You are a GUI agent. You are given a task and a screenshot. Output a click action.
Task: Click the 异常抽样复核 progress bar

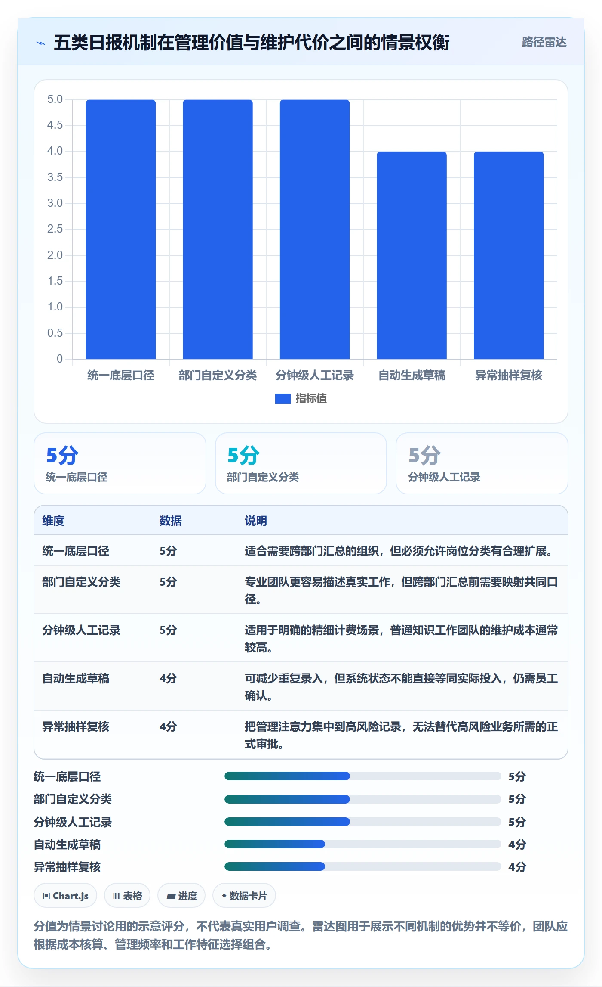point(362,866)
